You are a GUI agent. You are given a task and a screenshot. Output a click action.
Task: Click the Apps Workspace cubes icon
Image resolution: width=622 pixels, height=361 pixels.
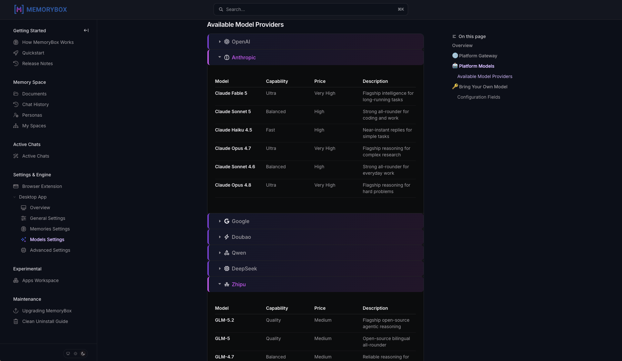[16, 280]
